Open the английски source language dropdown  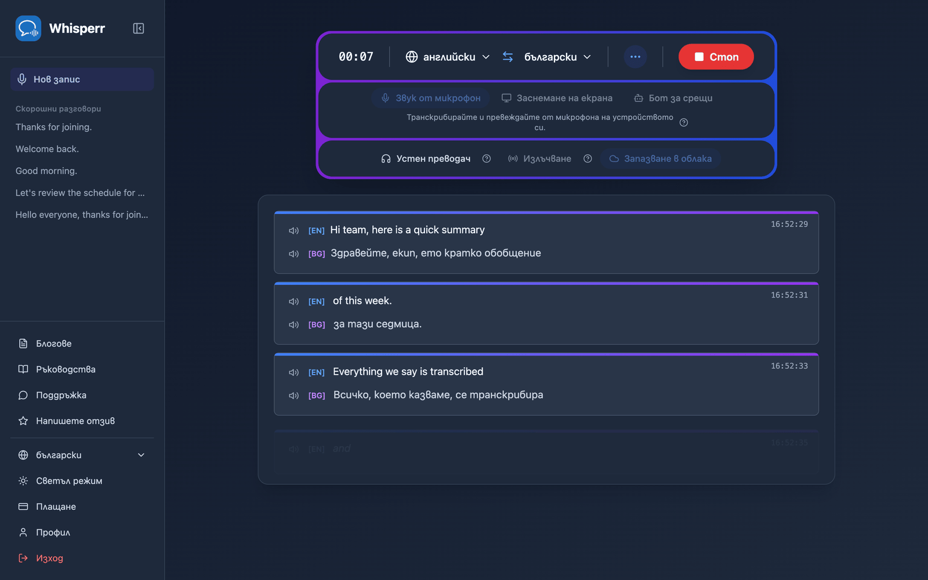(x=448, y=57)
